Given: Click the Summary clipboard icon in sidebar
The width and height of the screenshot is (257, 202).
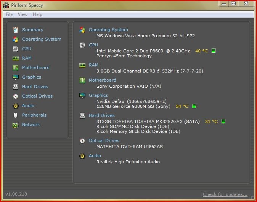Looking at the screenshot, I should click(16, 30).
